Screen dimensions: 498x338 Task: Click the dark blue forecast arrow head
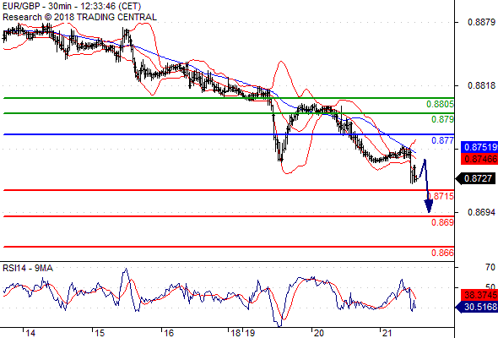(429, 206)
